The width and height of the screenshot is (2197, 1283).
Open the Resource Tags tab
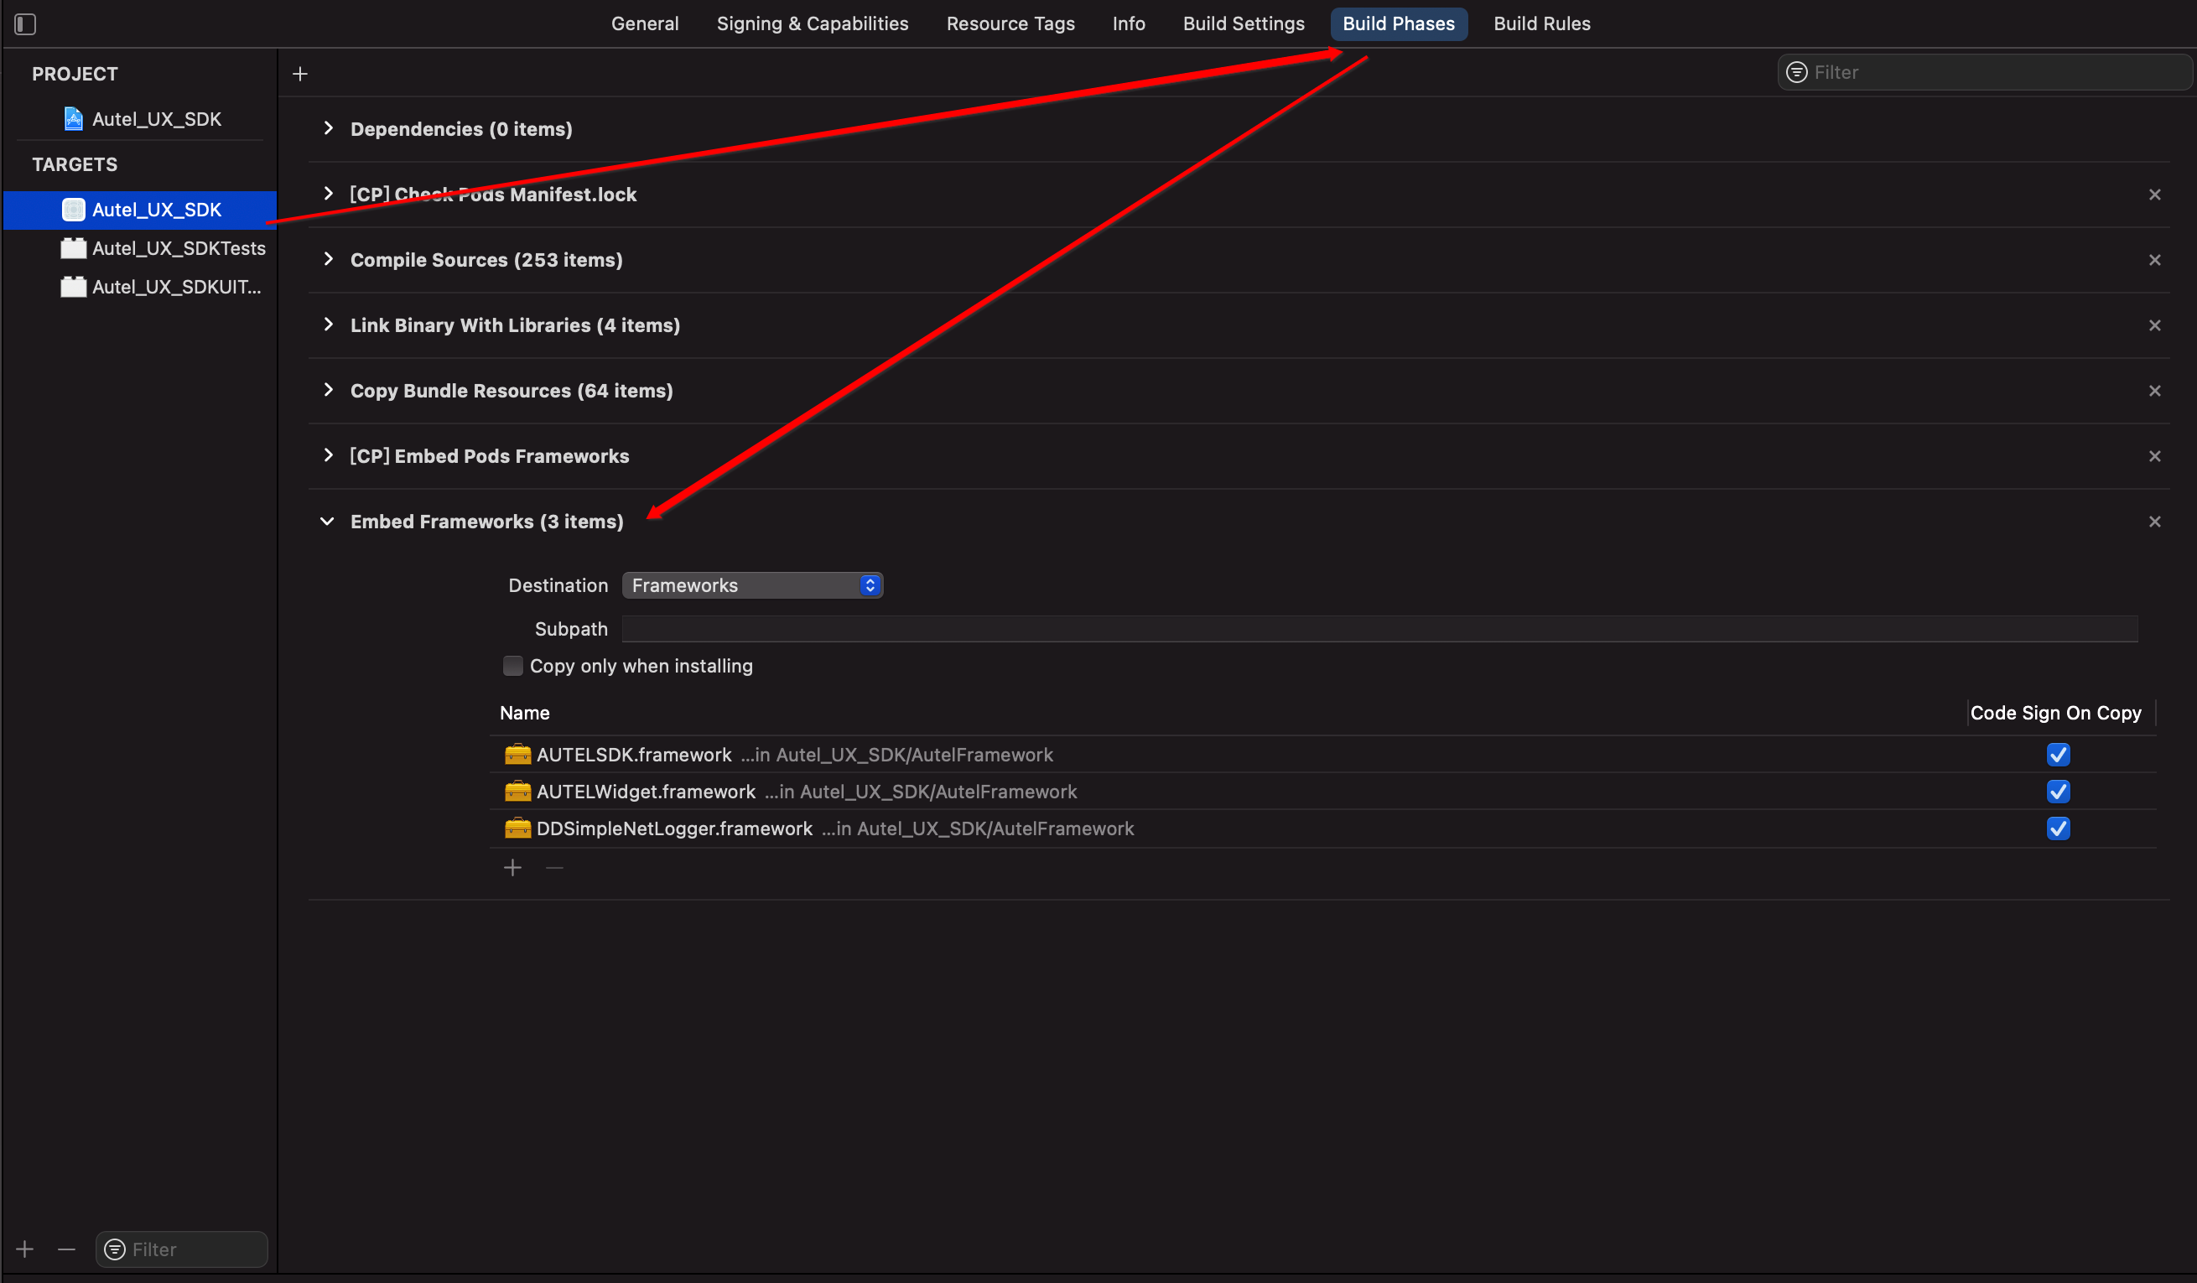pyautogui.click(x=1010, y=23)
